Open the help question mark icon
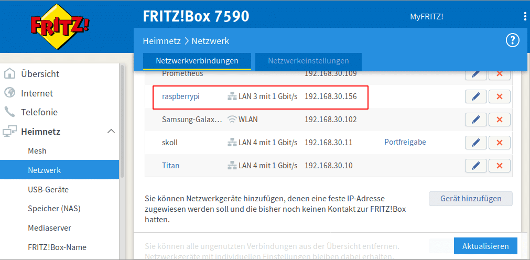Viewport: 530px width, 260px height. tap(512, 41)
